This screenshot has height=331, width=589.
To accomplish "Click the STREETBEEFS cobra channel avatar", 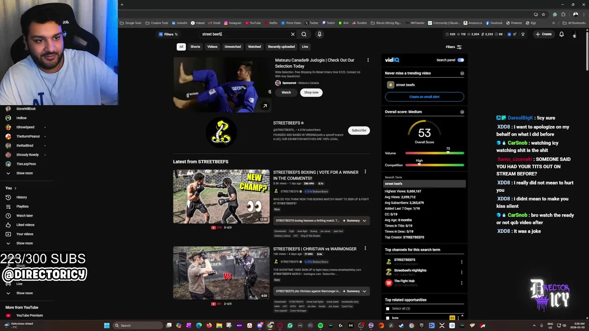I will tap(221, 131).
